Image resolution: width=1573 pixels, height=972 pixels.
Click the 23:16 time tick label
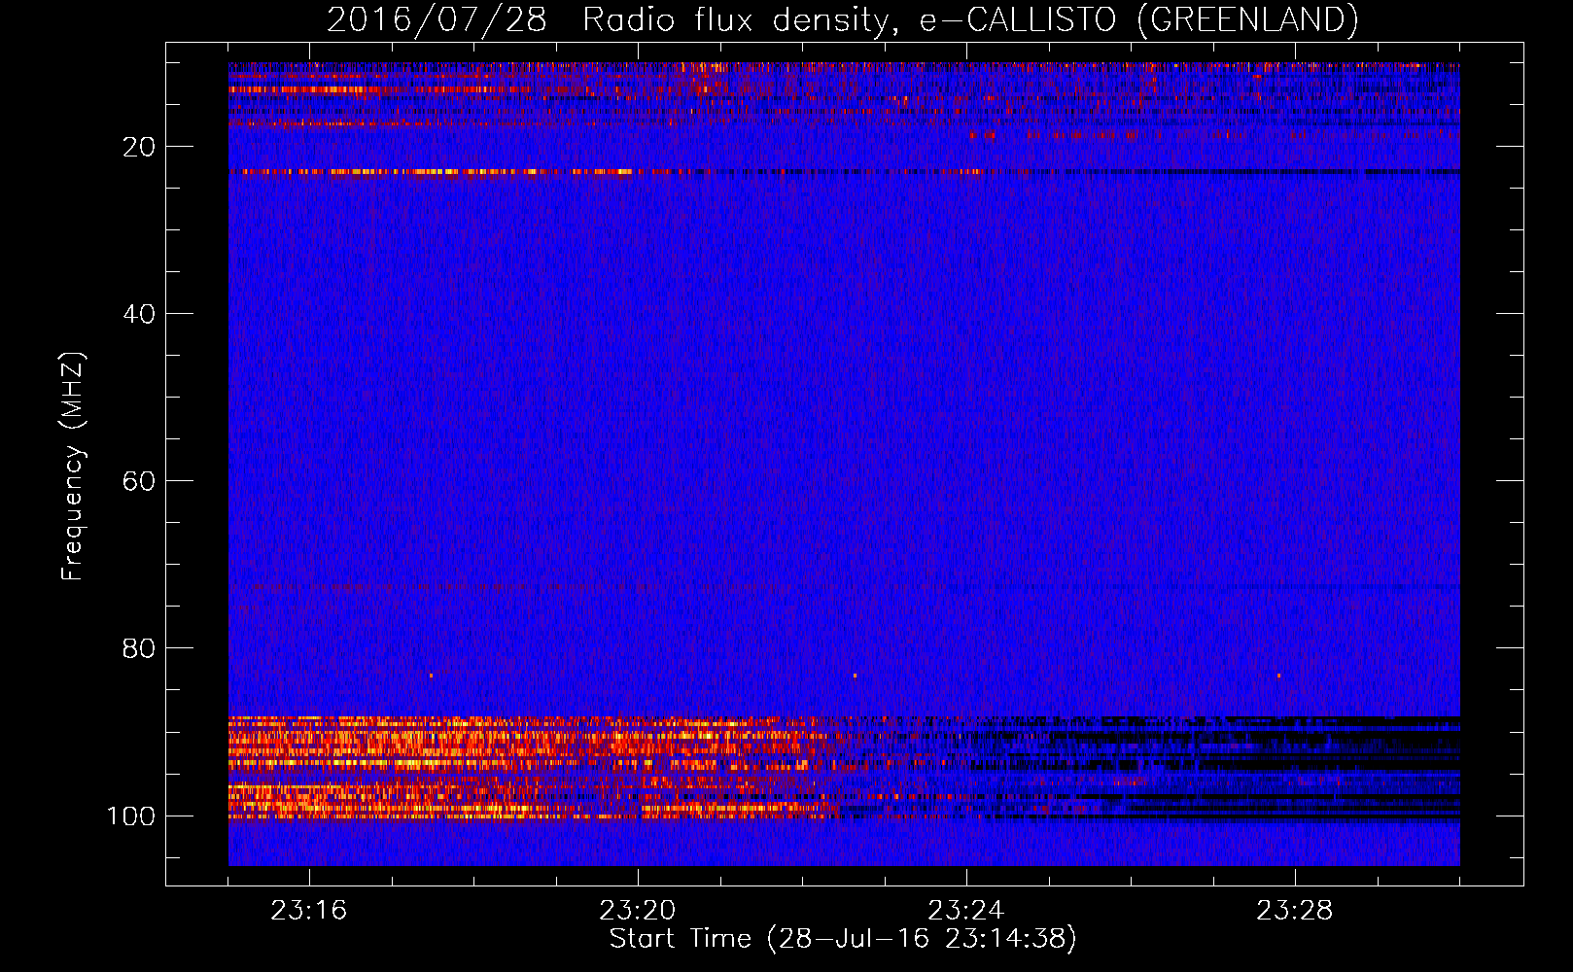pyautogui.click(x=308, y=911)
